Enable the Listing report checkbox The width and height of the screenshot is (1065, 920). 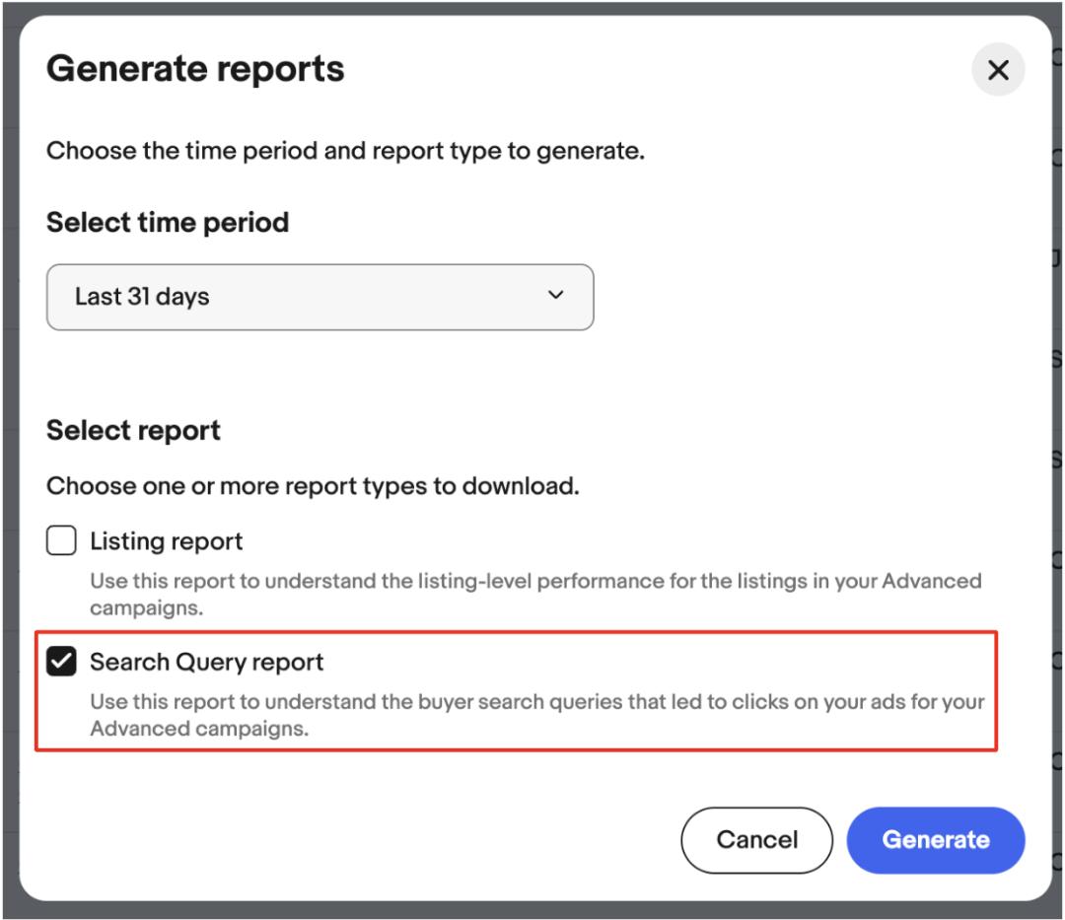coord(61,541)
